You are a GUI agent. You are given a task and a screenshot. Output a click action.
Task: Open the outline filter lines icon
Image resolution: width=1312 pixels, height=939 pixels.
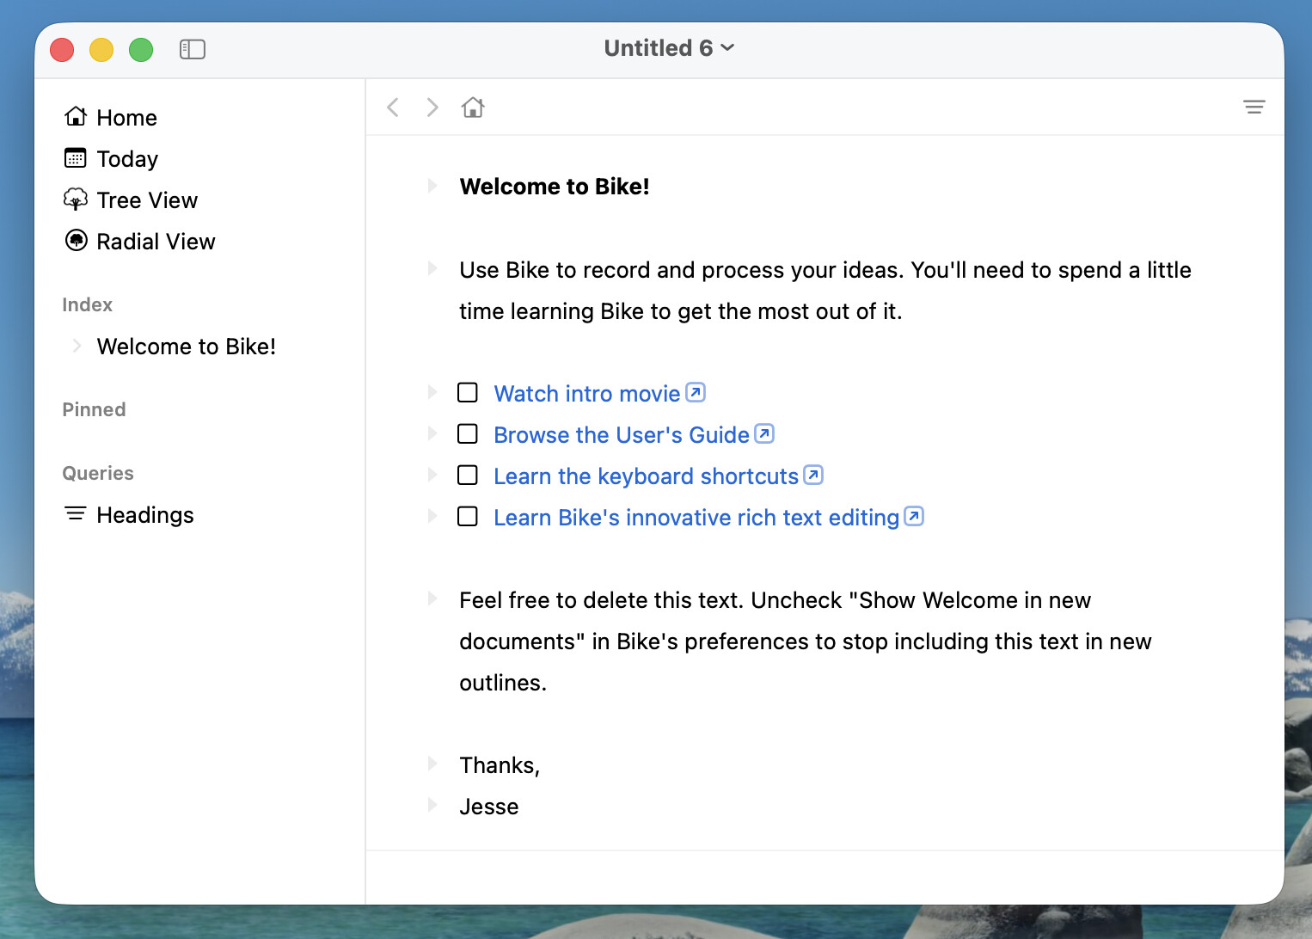tap(1254, 107)
